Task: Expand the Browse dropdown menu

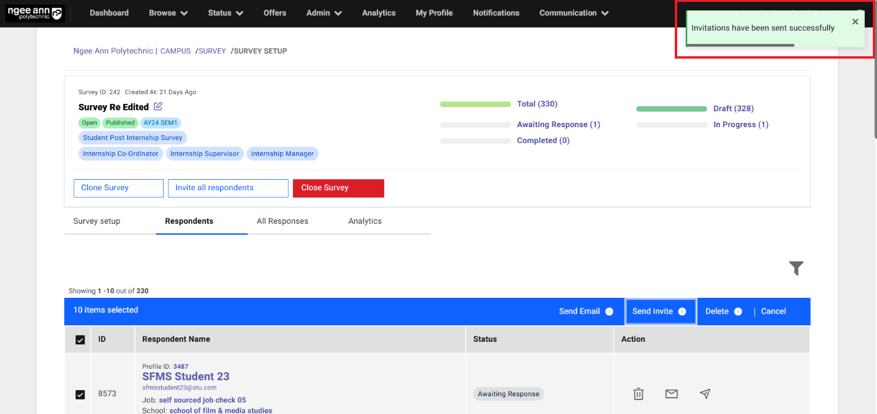Action: click(x=169, y=13)
